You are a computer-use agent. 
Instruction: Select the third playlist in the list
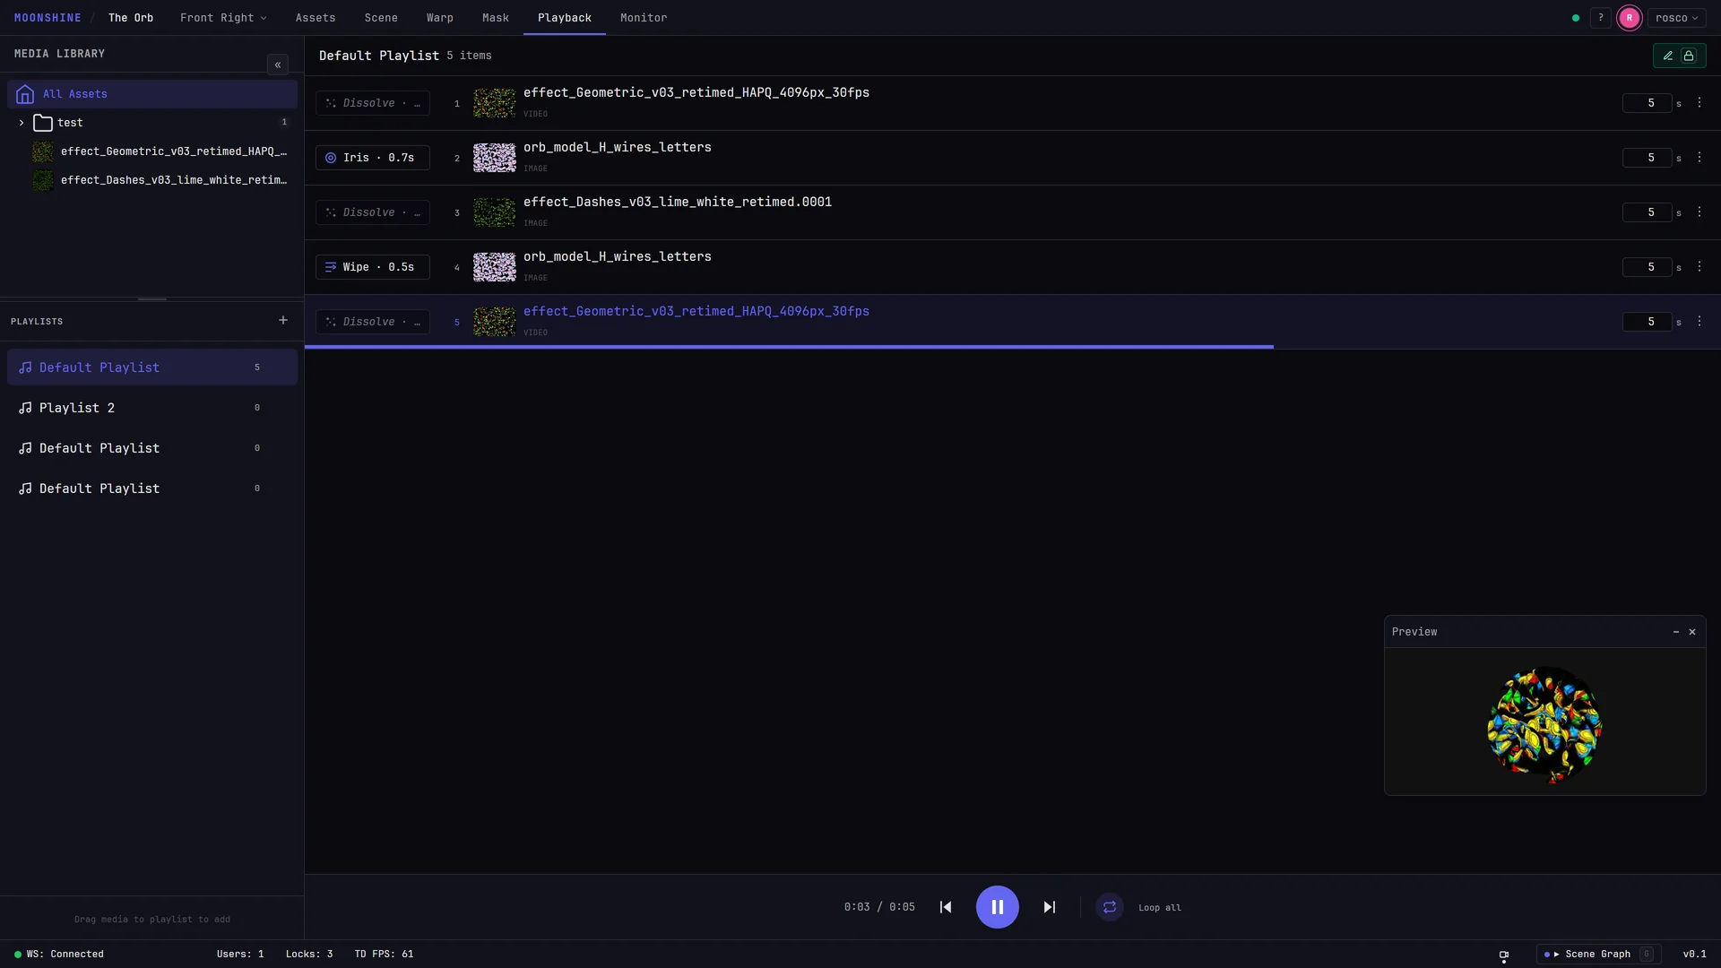152,448
